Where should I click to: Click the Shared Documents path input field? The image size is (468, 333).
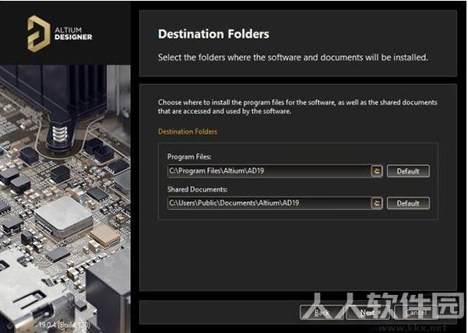[269, 203]
